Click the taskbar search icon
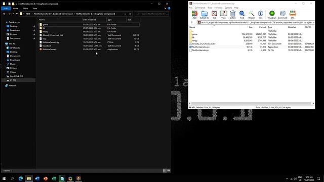 point(12,178)
